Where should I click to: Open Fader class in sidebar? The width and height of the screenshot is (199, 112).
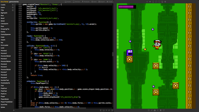tap(3, 37)
